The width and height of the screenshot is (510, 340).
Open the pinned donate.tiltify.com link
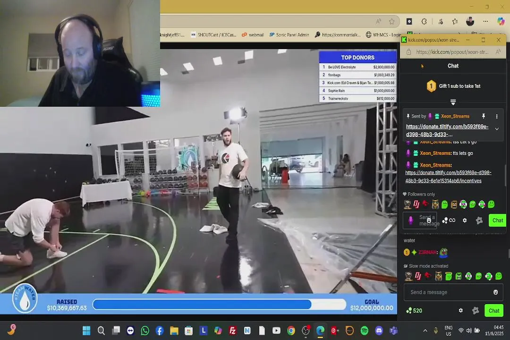coord(447,130)
